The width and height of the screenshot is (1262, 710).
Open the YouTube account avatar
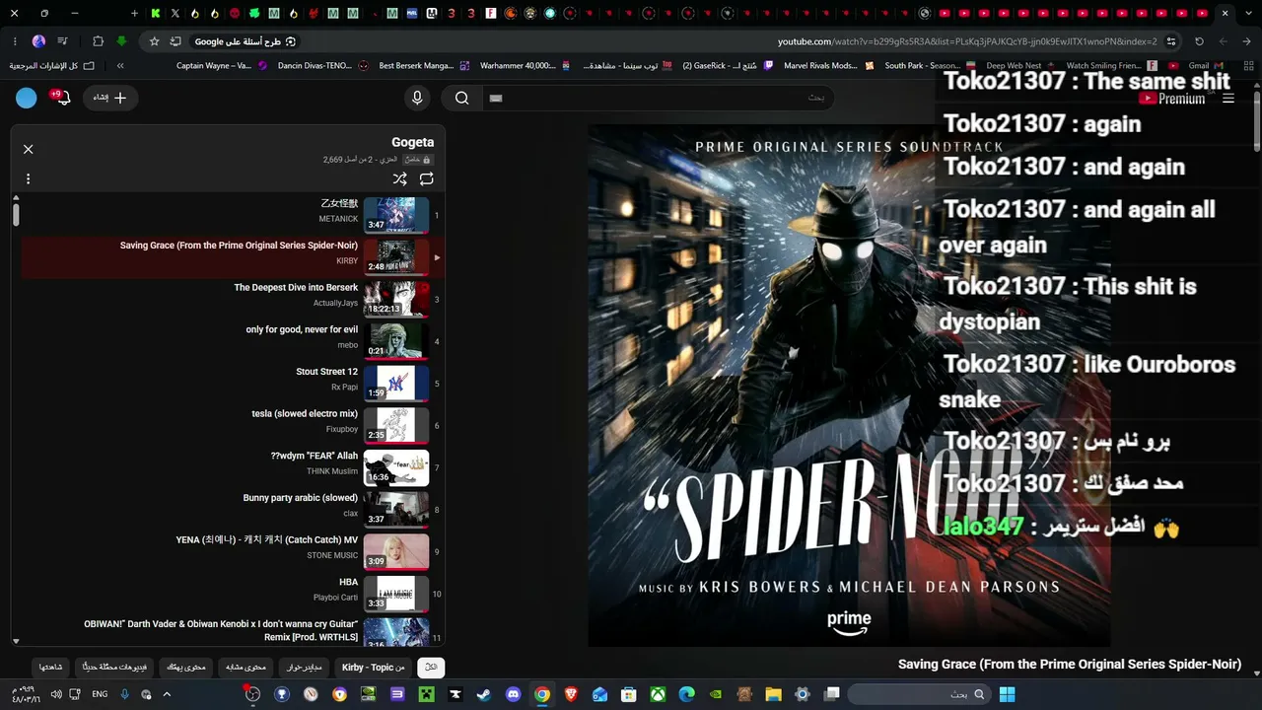click(x=27, y=98)
